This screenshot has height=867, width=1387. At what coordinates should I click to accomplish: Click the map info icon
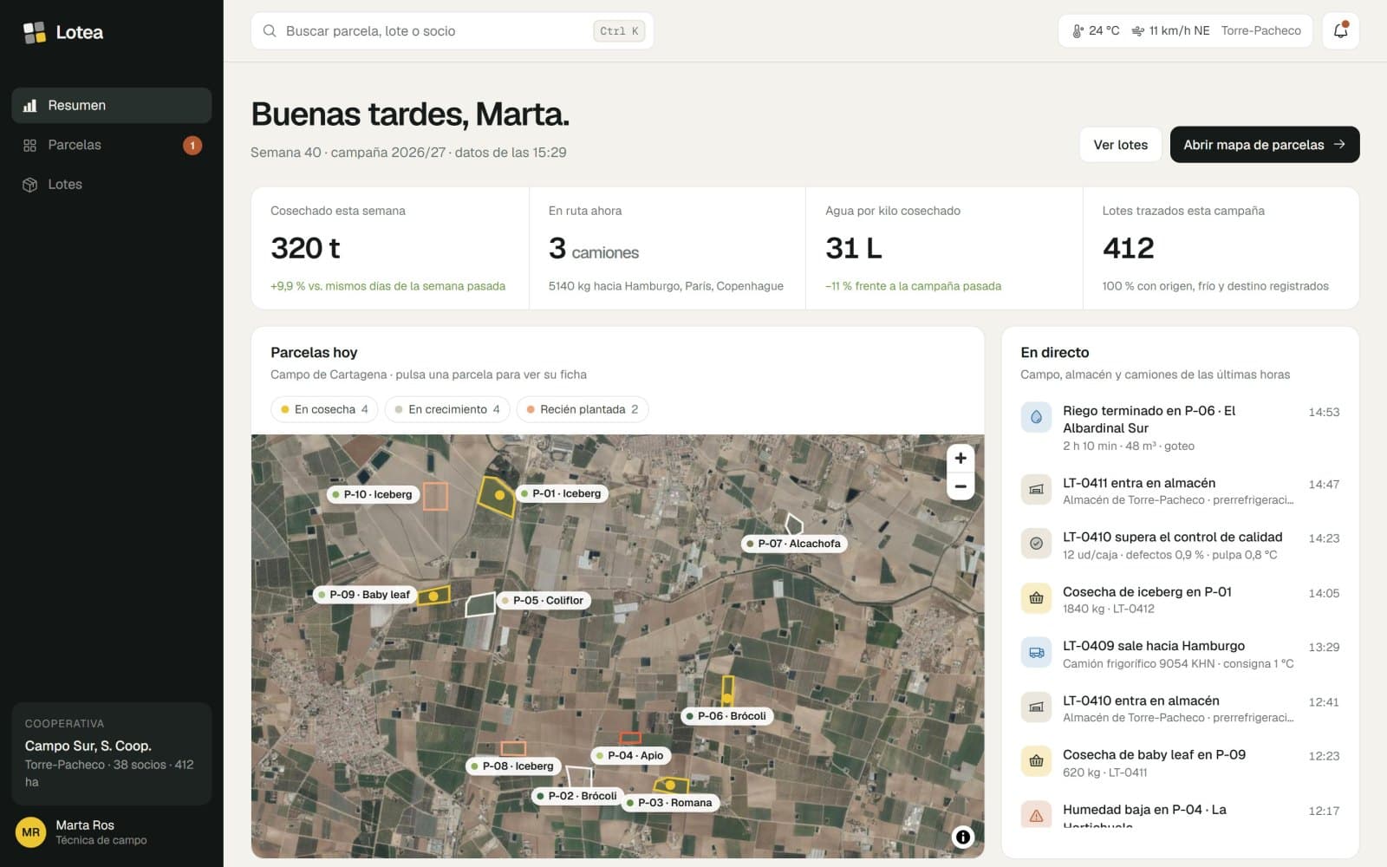pyautogui.click(x=962, y=837)
